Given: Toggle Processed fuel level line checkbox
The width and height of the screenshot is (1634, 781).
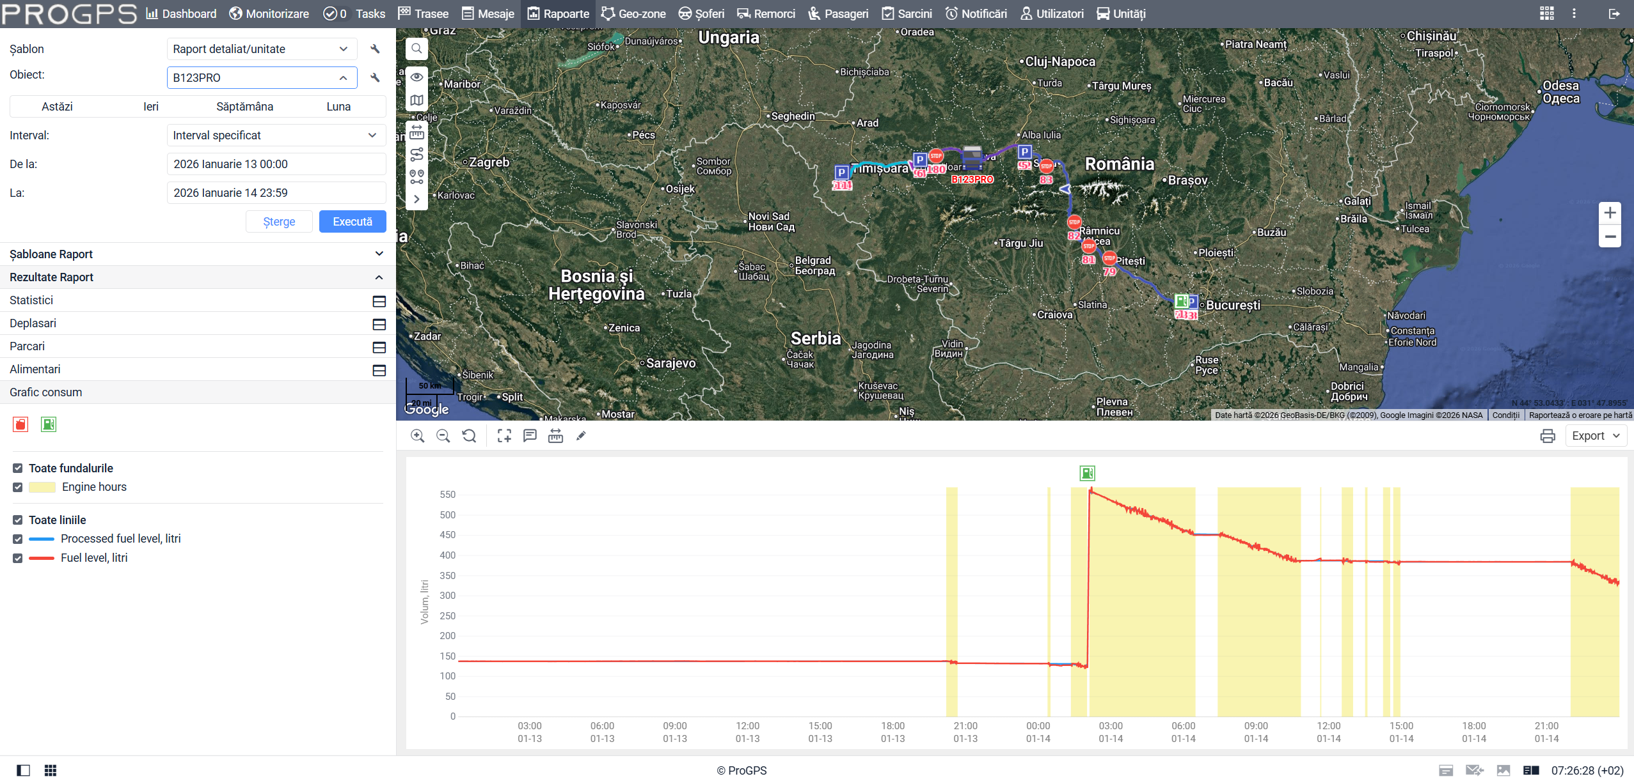Looking at the screenshot, I should click(x=18, y=539).
